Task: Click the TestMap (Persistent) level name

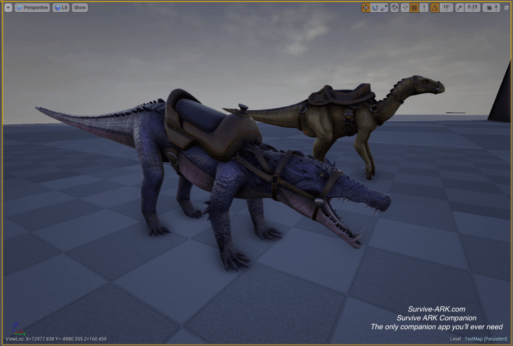Action: tap(486, 339)
